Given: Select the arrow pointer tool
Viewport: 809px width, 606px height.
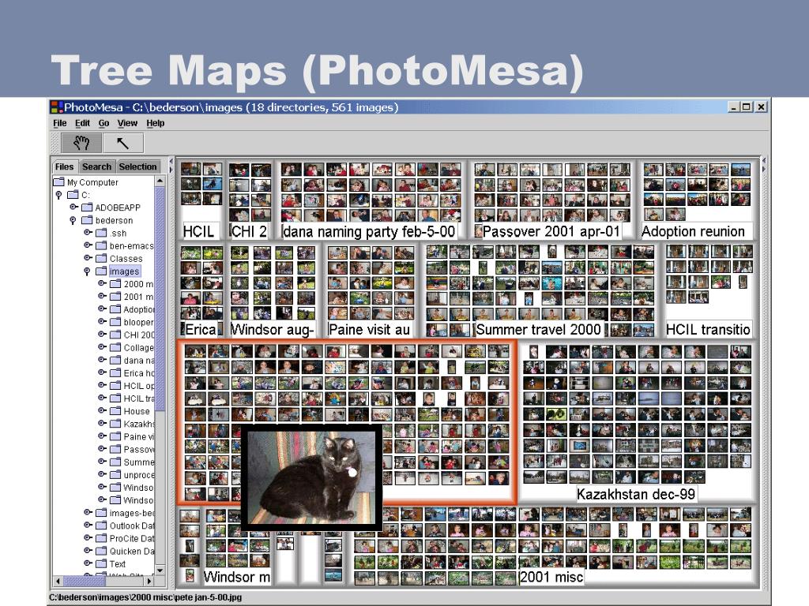Looking at the screenshot, I should click(122, 143).
